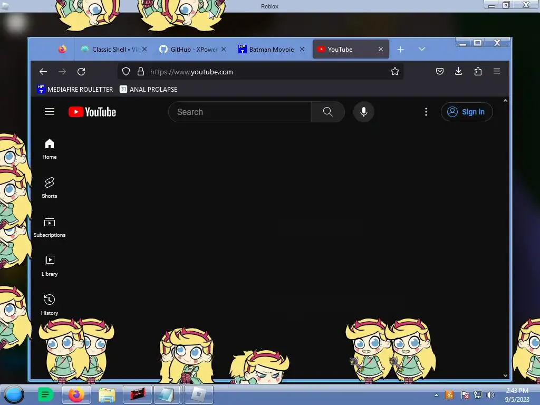540x405 pixels.
Task: Bookmark this page with the star
Action: [394, 71]
